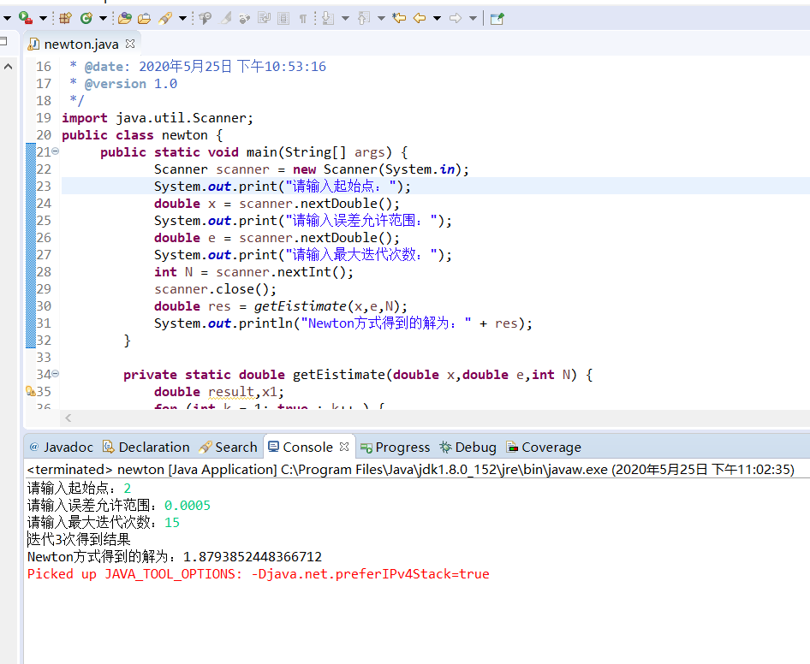Toggle Mark Occurrences highlighter icon
This screenshot has width=810, height=664.
click(x=226, y=19)
